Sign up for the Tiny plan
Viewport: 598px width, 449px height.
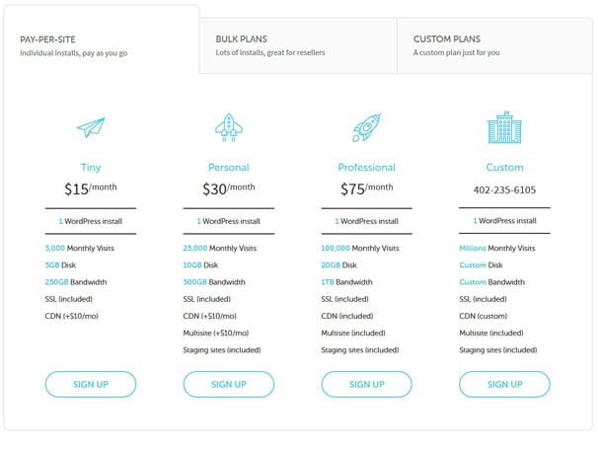point(91,384)
